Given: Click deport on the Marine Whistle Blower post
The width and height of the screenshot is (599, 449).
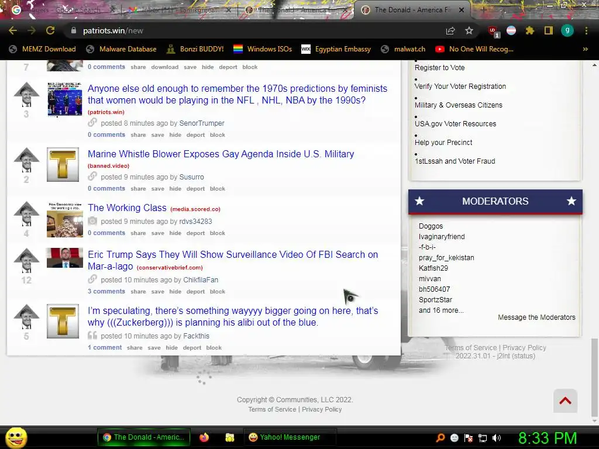Looking at the screenshot, I should click(195, 189).
